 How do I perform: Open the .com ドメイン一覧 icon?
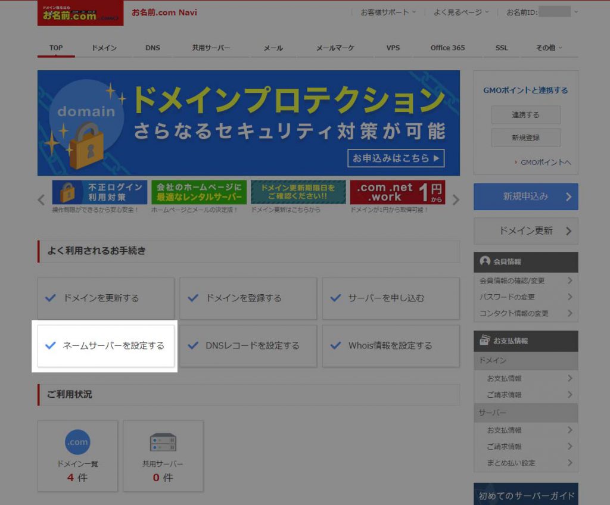pyautogui.click(x=77, y=442)
